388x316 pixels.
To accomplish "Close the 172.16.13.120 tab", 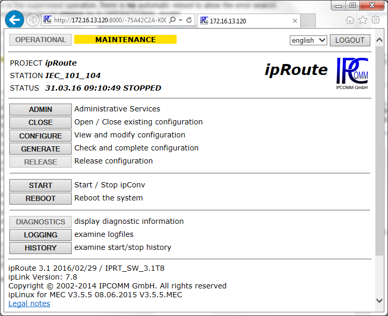I will point(295,21).
